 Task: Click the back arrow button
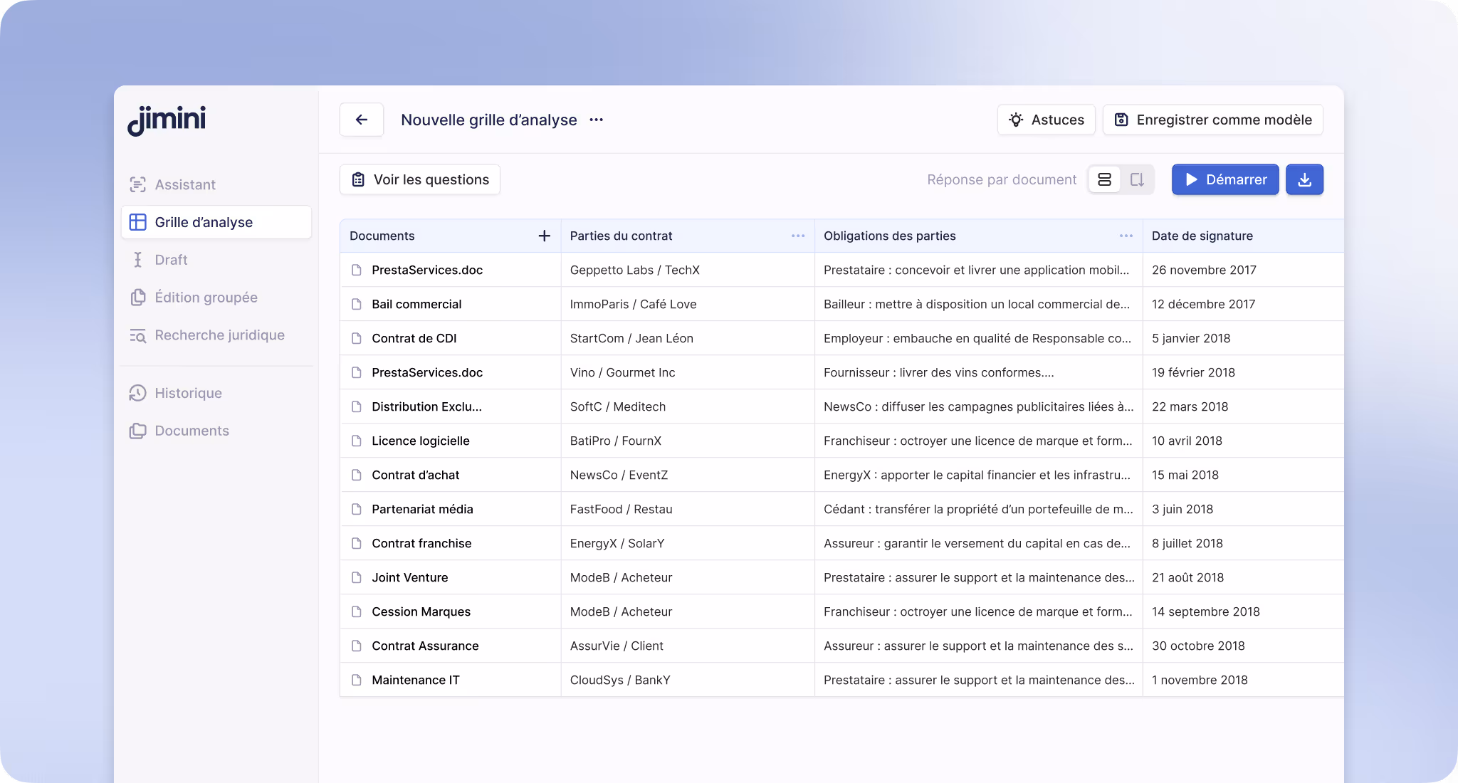coord(362,120)
